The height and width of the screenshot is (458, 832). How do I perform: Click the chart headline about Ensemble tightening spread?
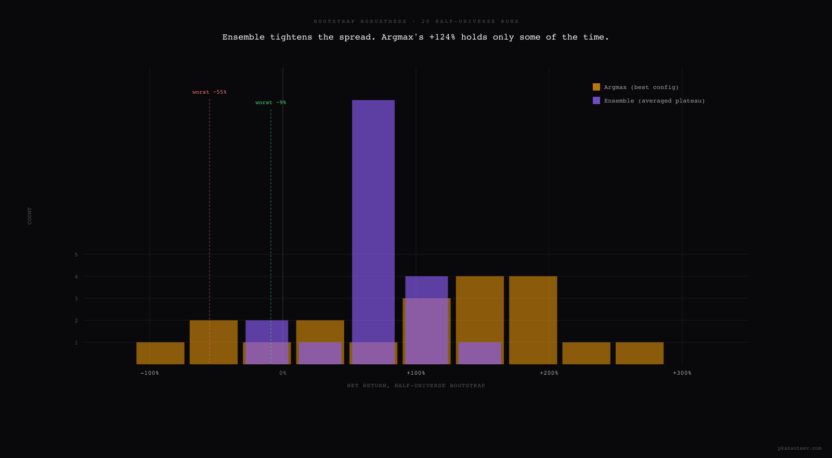[416, 37]
